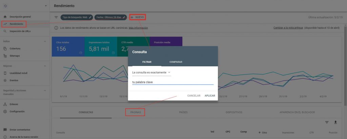This screenshot has width=347, height=139.
Task: Click the Descripción general home icon
Action: (x=5, y=17)
